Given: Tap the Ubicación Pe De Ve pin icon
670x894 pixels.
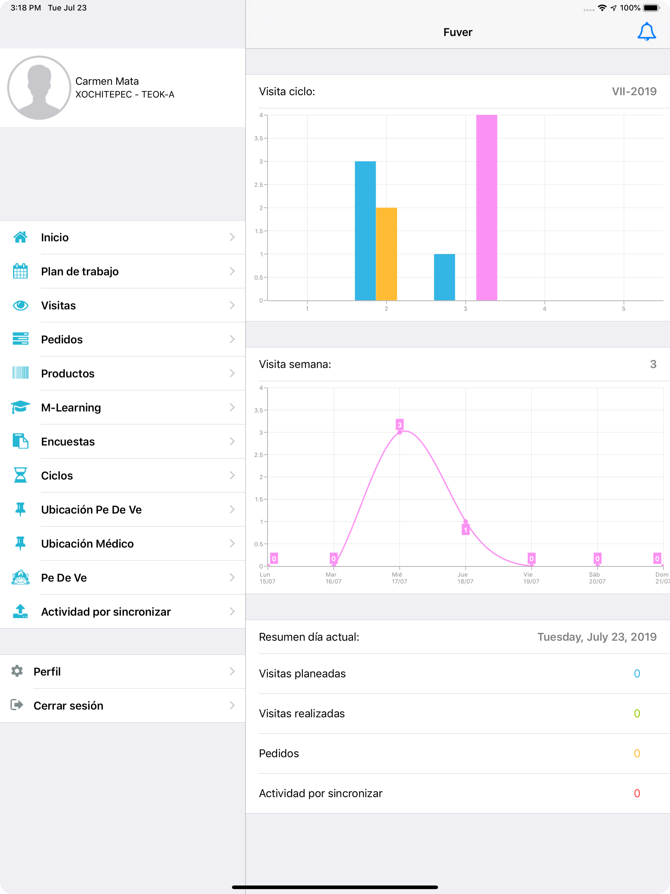Looking at the screenshot, I should (x=20, y=509).
